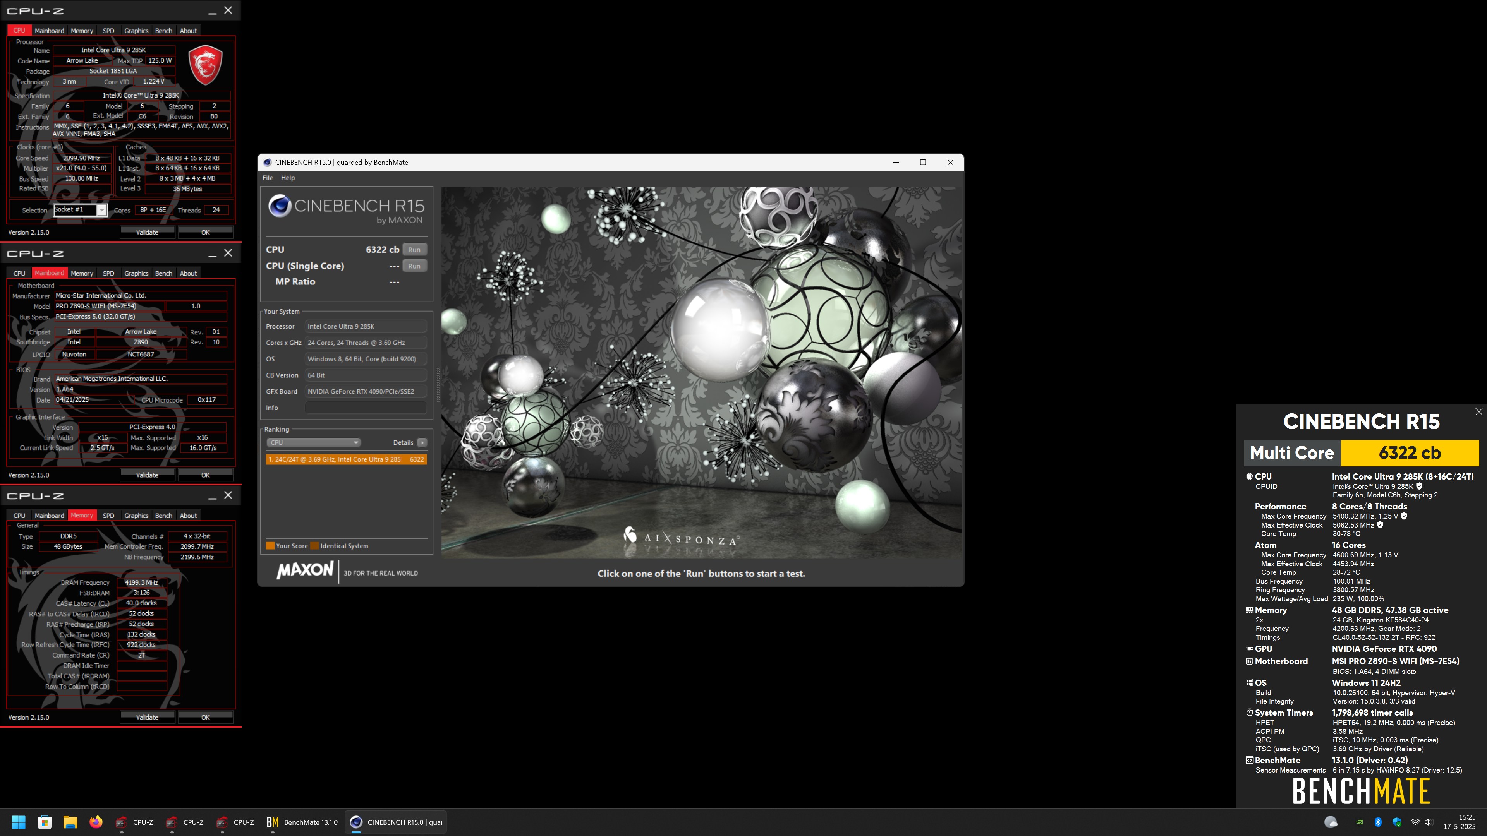Click the Identical System legend swatch
Viewport: 1487px width, 836px height.
pos(314,546)
